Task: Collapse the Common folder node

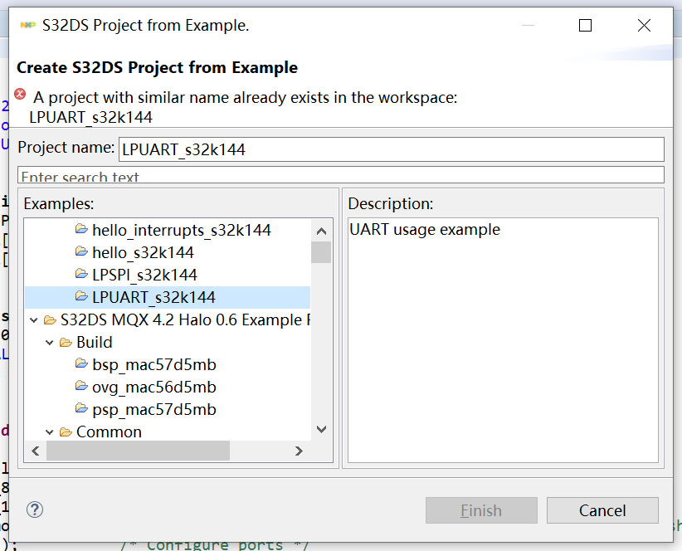Action: (49, 432)
